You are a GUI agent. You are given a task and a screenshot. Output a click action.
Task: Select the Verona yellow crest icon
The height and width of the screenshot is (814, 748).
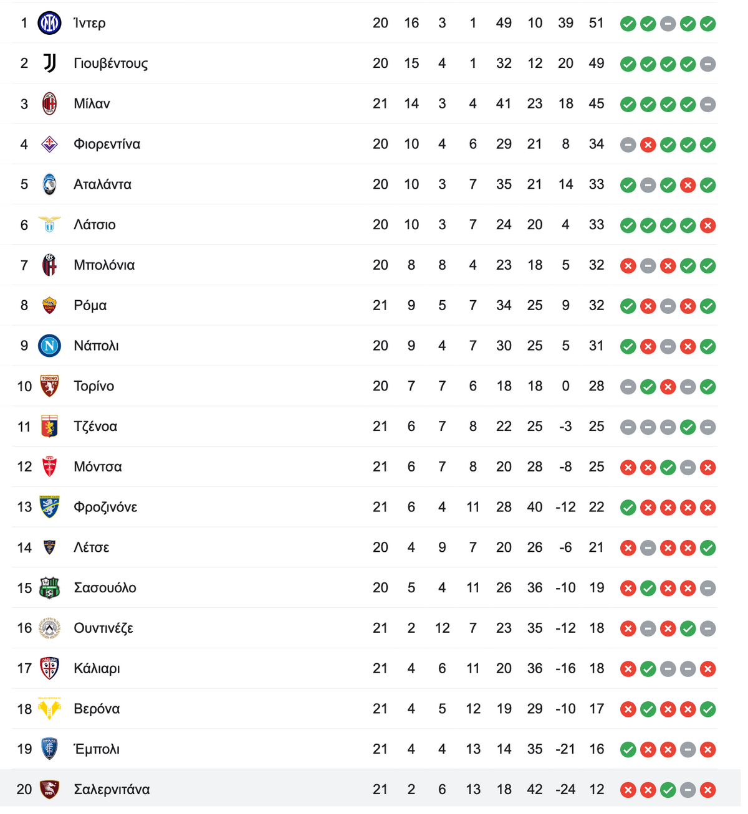[x=49, y=709]
